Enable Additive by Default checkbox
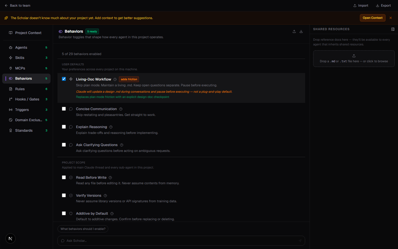This screenshot has height=249, width=398. pos(64,213)
